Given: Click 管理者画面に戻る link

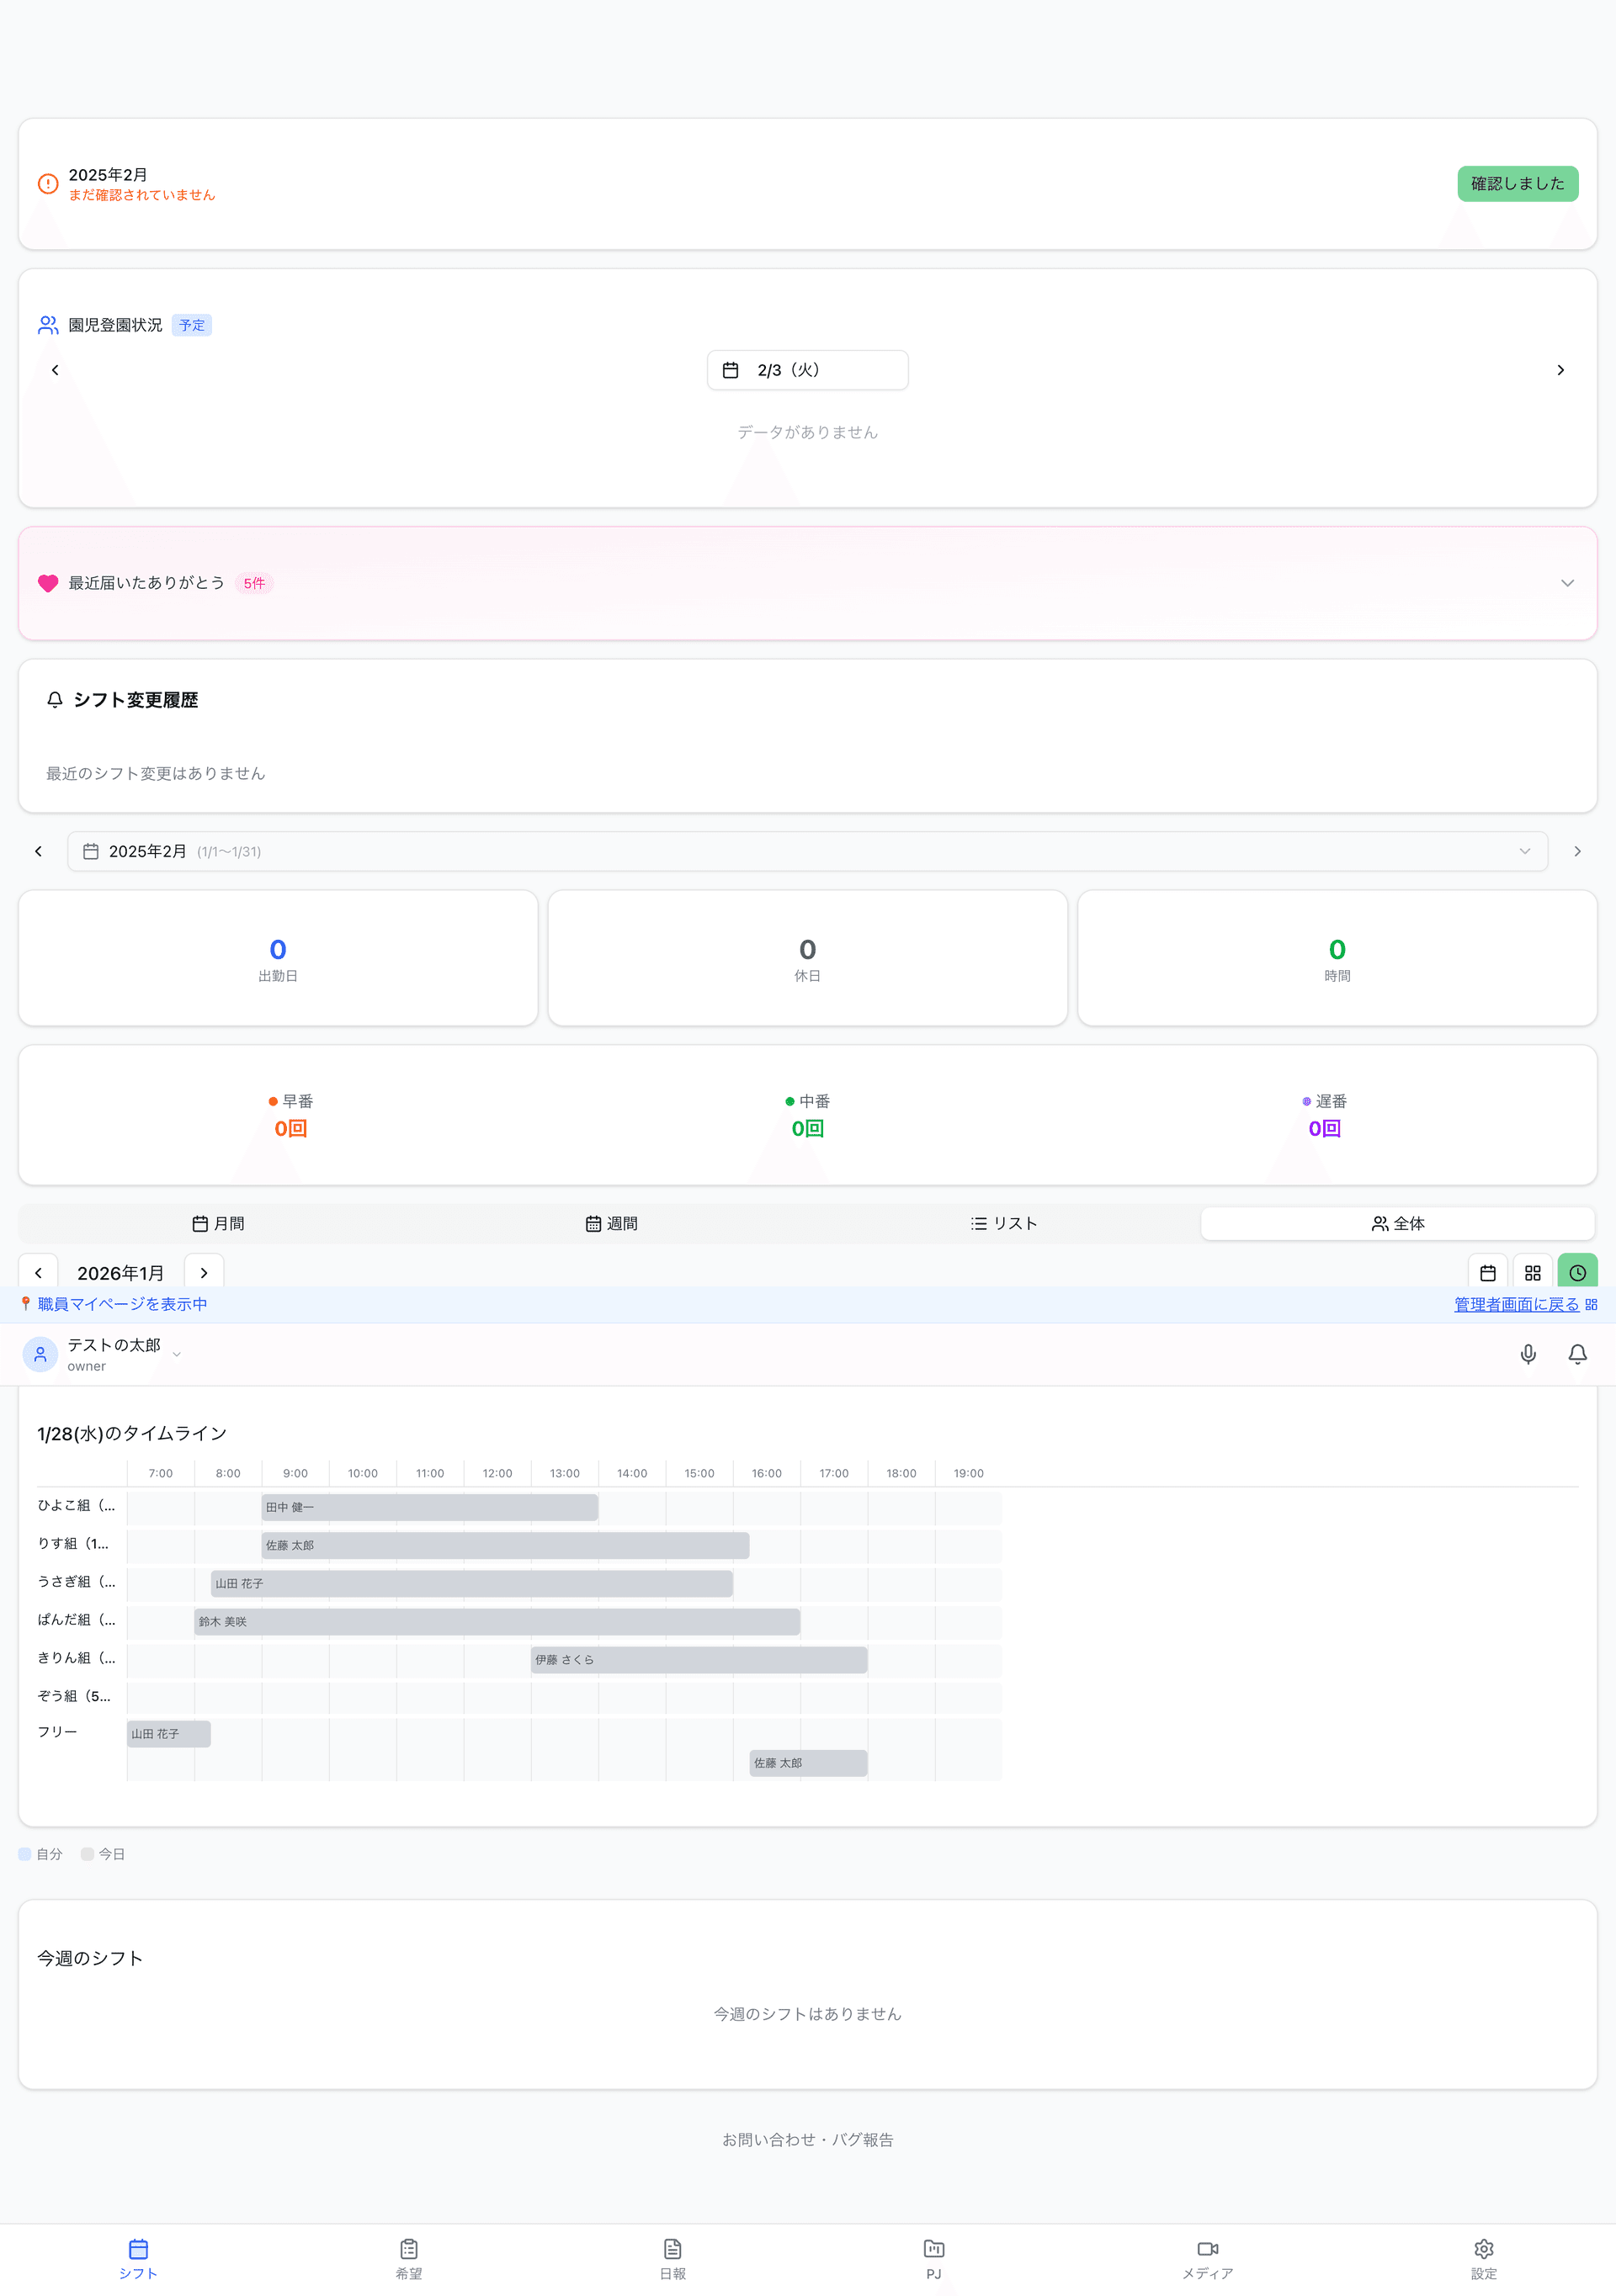Looking at the screenshot, I should pos(1516,1304).
